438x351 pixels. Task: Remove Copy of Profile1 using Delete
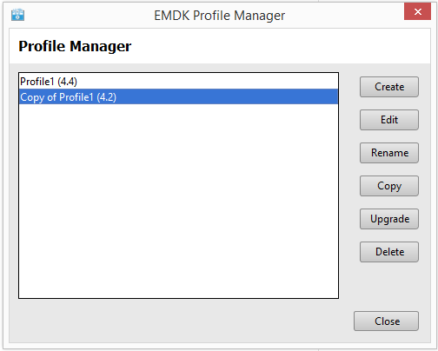point(389,252)
